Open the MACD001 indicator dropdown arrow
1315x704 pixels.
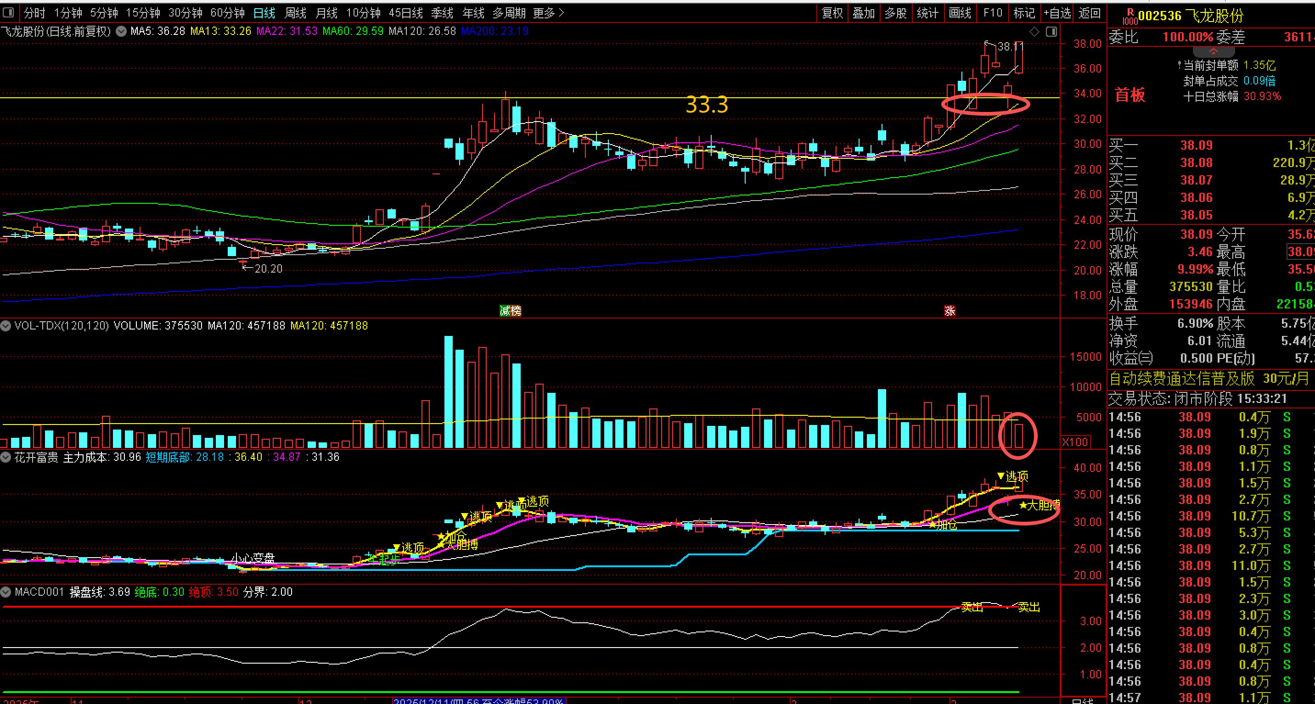pos(6,592)
